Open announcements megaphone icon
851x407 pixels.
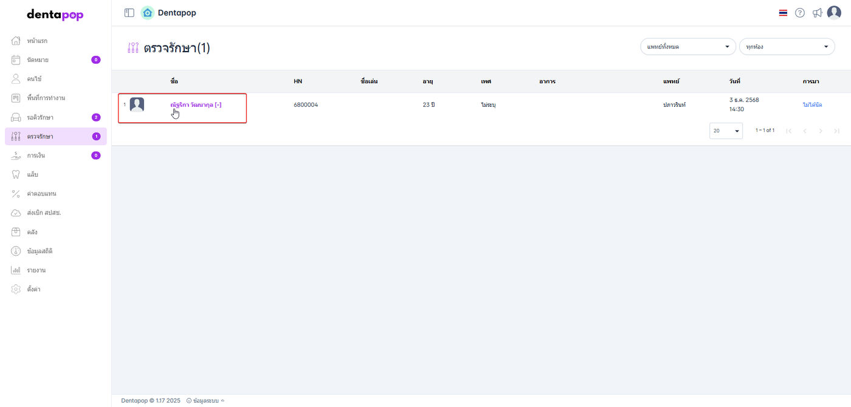pyautogui.click(x=818, y=13)
